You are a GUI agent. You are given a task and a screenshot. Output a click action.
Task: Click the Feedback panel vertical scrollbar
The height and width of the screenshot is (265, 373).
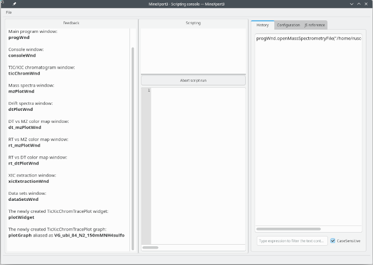click(x=132, y=137)
